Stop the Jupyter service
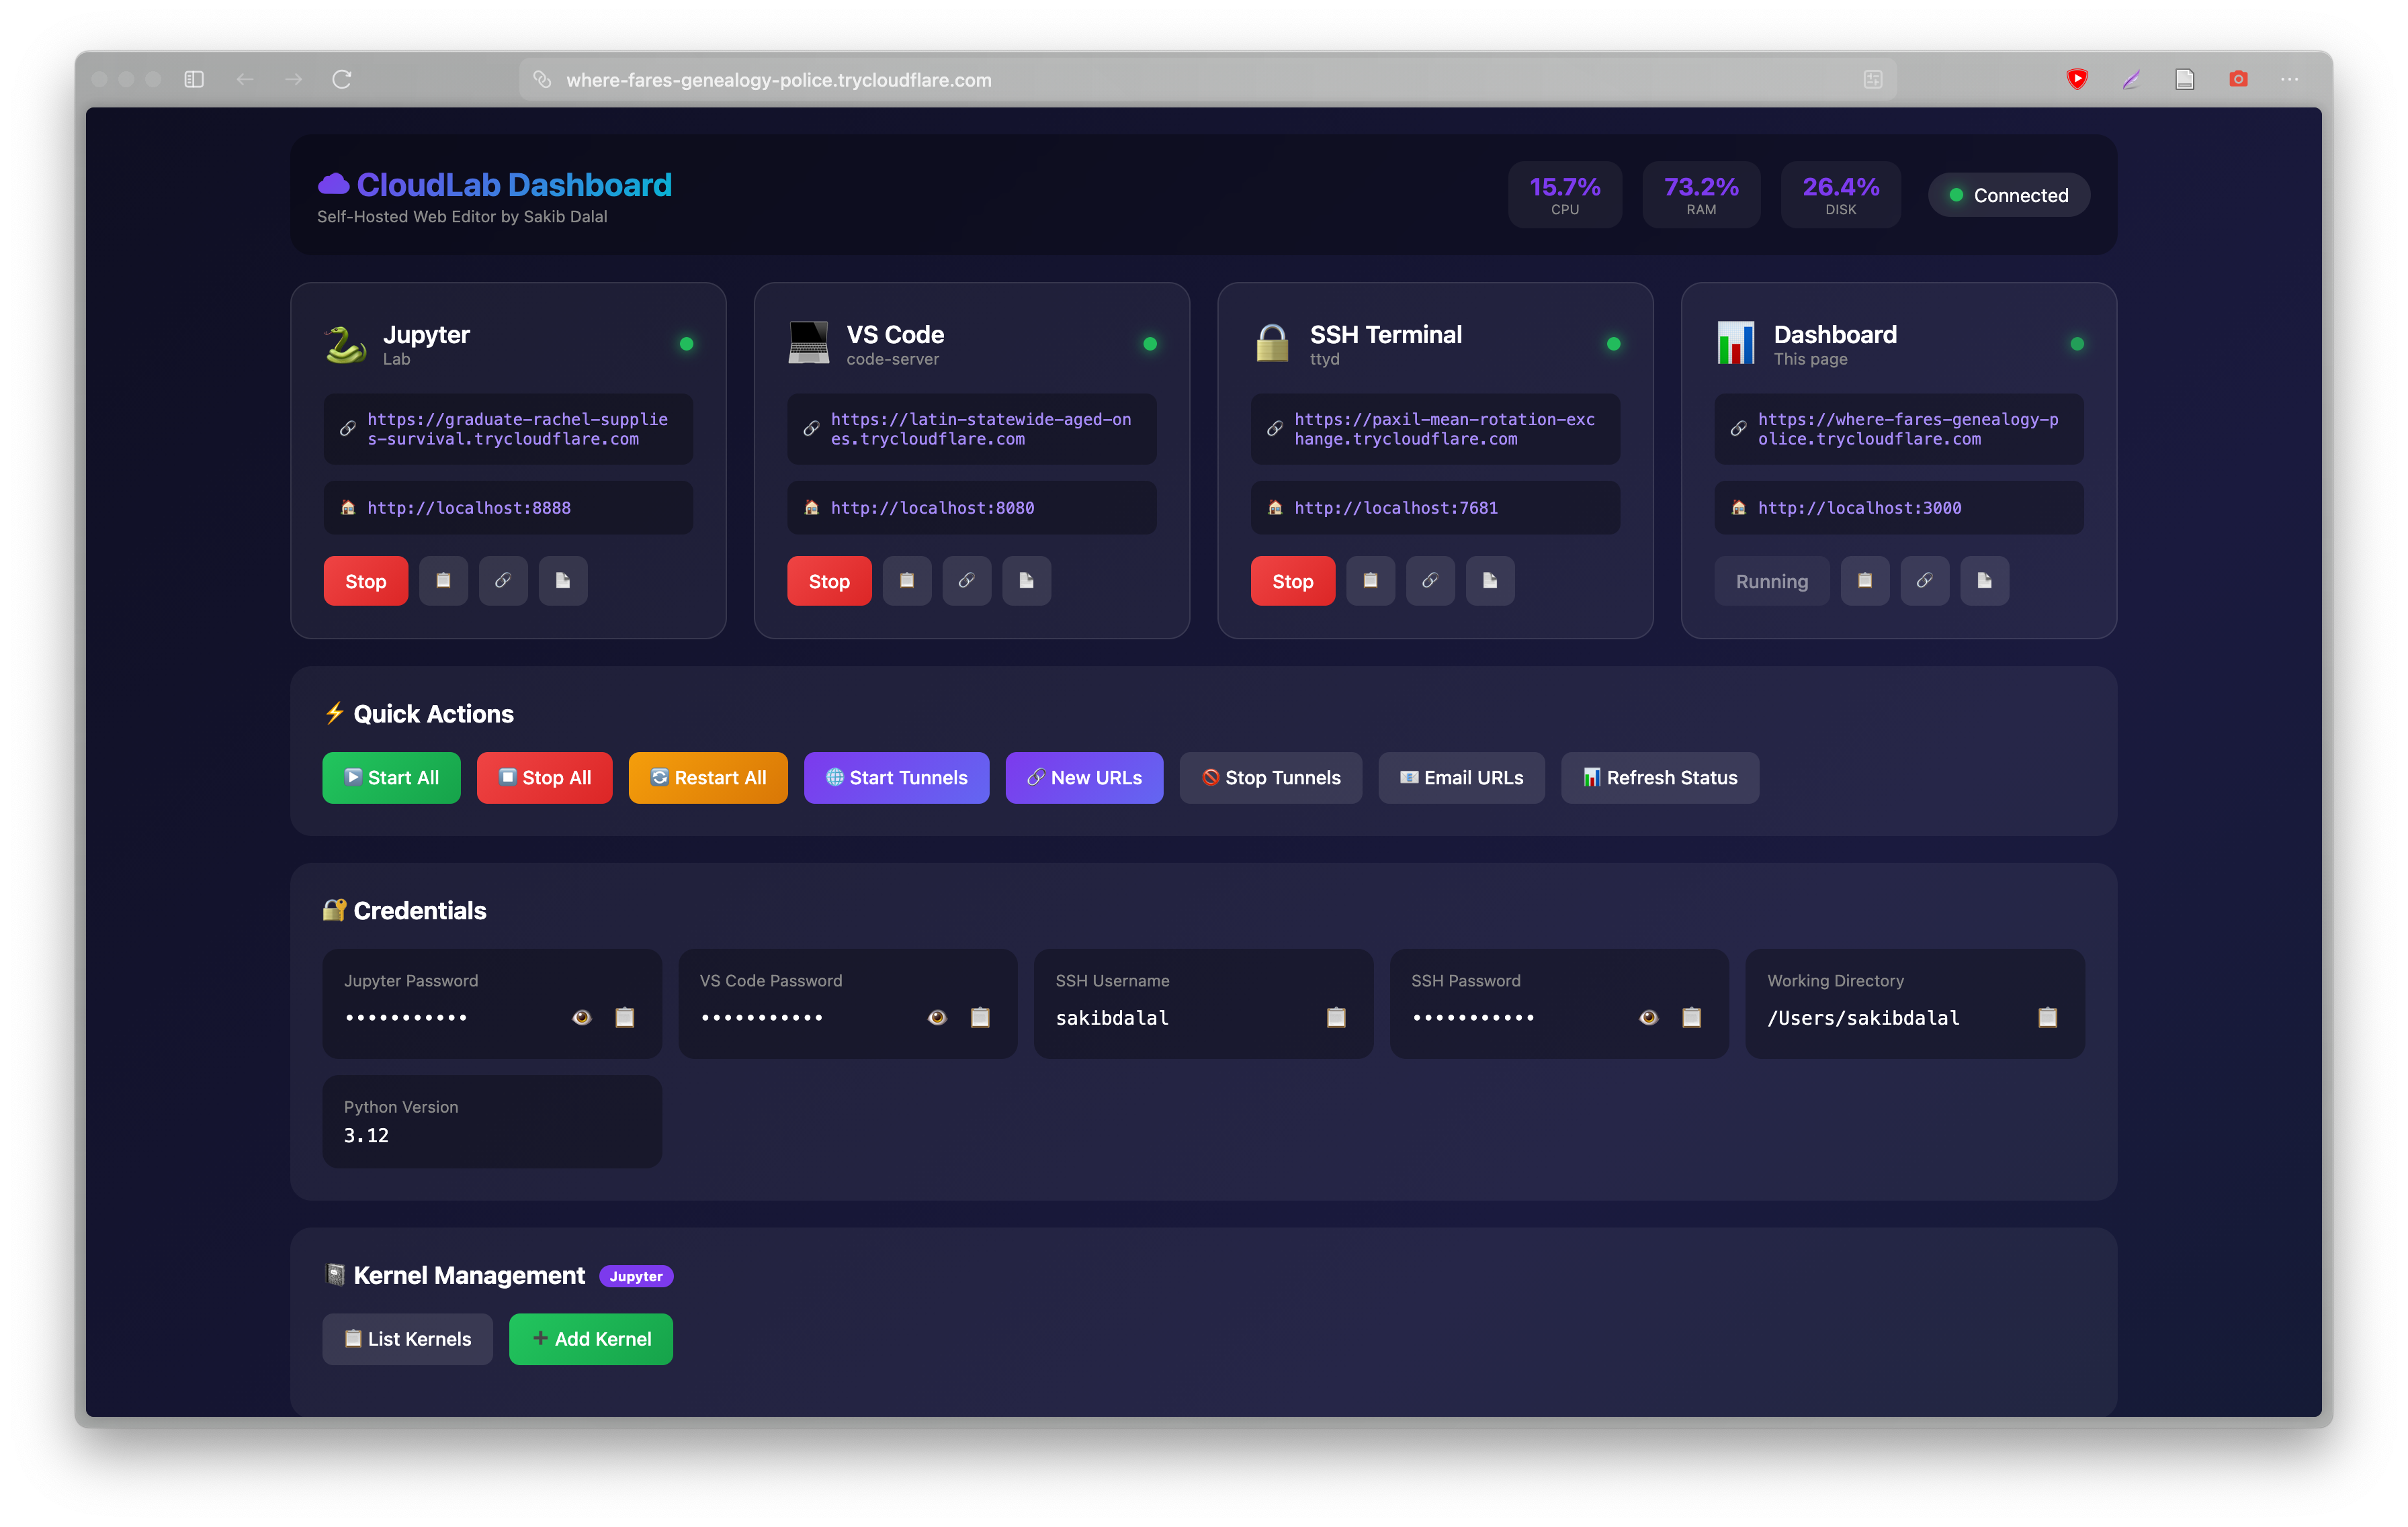 (365, 581)
